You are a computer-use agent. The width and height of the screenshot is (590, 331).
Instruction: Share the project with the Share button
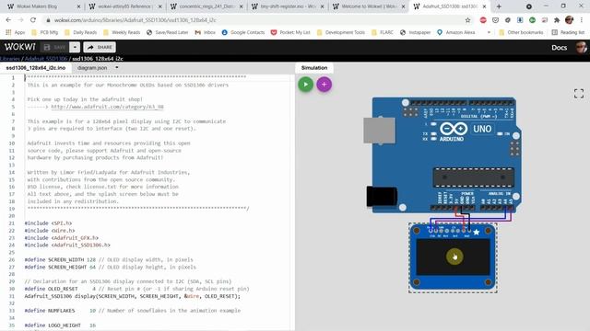(x=100, y=47)
